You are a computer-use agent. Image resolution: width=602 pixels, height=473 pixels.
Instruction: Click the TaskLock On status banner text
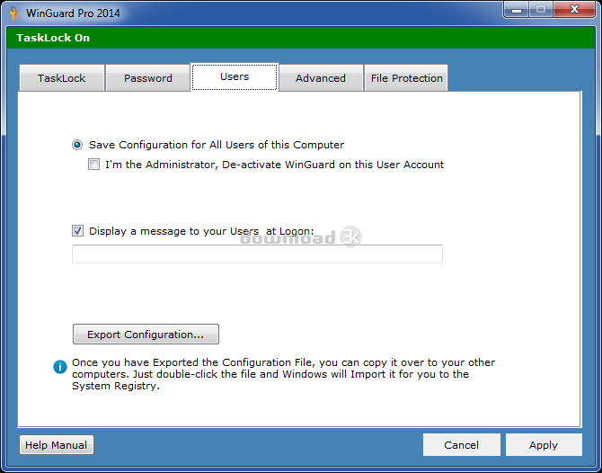(53, 38)
